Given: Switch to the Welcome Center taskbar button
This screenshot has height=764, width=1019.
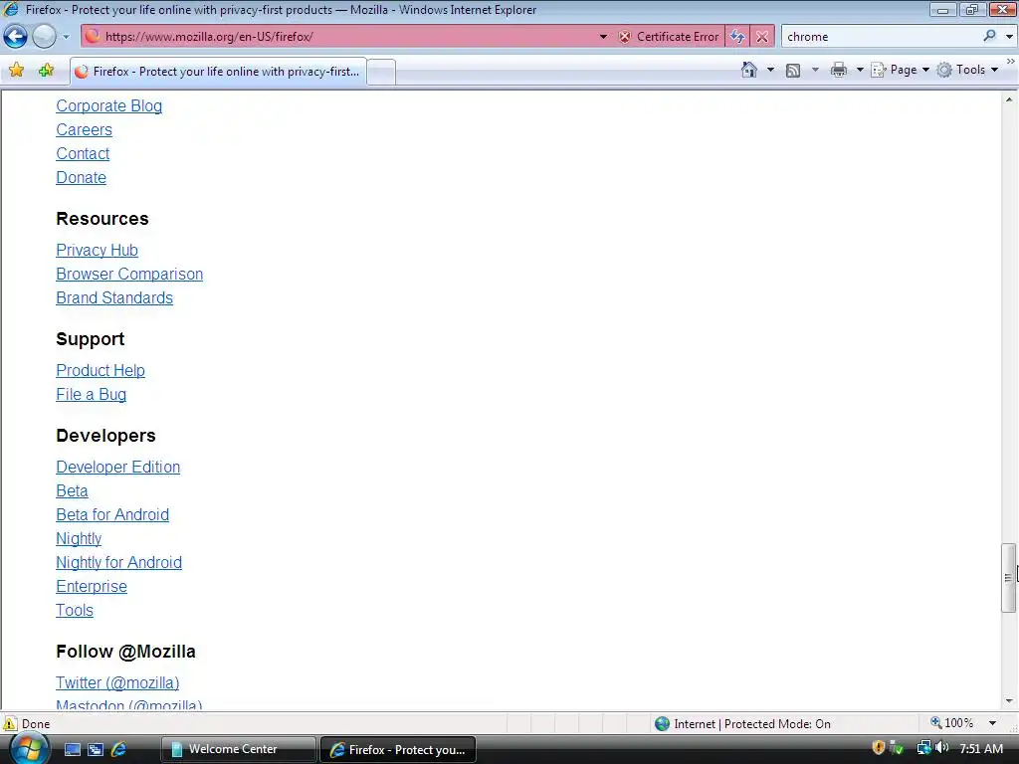Looking at the screenshot, I should [239, 749].
